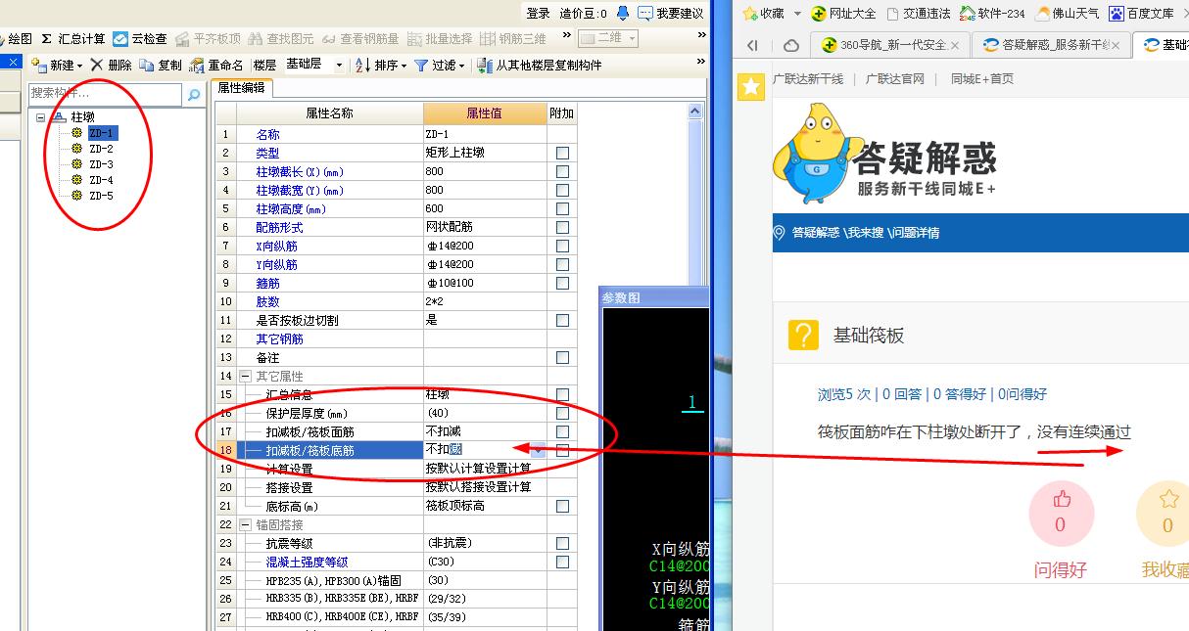Open 广联达官网 link
The image size is (1189, 631).
[895, 78]
